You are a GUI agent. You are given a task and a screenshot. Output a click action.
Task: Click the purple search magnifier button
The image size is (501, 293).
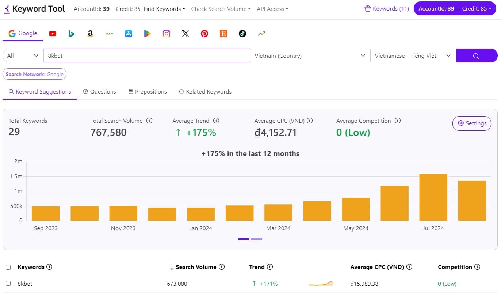click(x=477, y=56)
